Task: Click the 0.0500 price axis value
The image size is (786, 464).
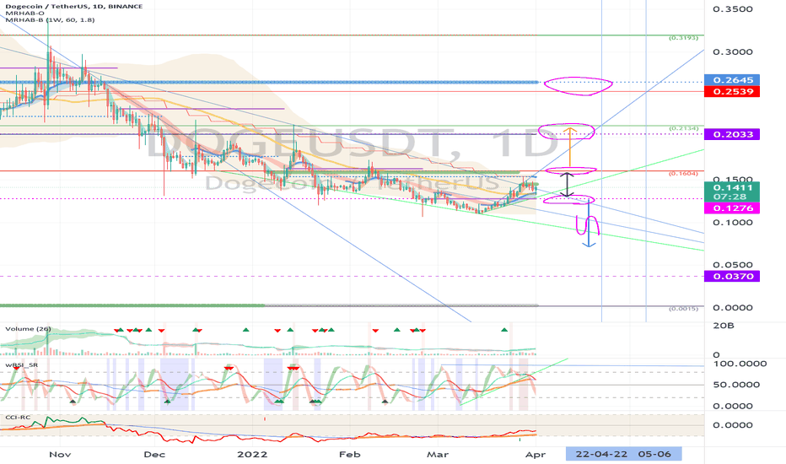Action: point(732,265)
